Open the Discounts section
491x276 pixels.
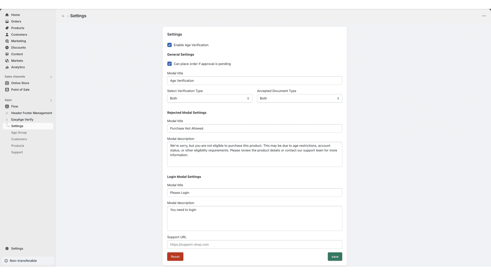[x=18, y=48]
